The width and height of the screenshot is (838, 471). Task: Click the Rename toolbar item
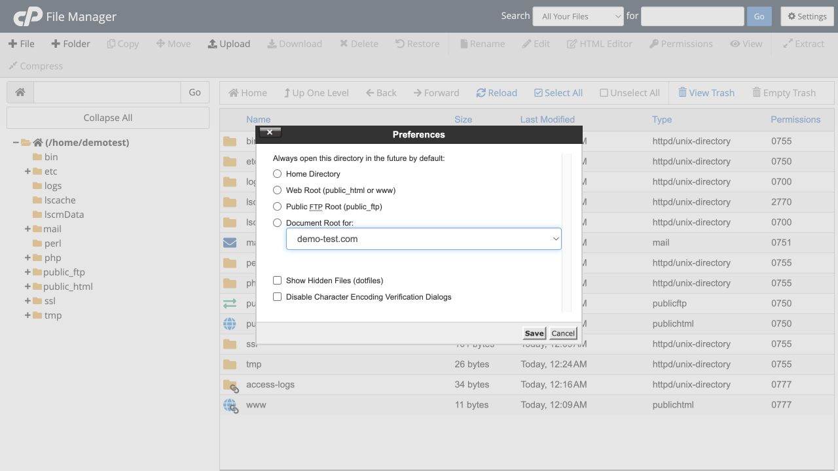click(x=483, y=44)
